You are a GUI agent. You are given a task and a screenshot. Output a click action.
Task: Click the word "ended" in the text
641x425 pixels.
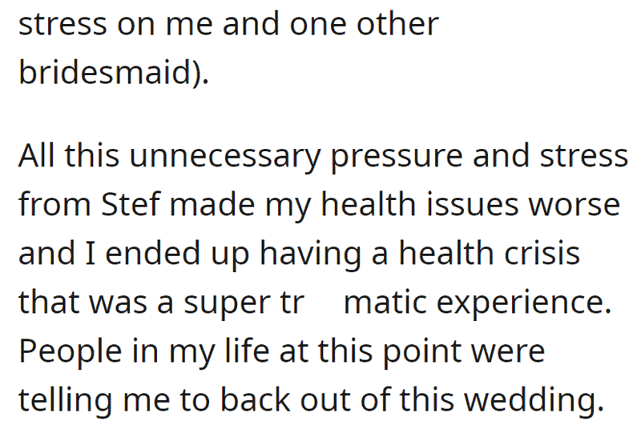point(153,253)
